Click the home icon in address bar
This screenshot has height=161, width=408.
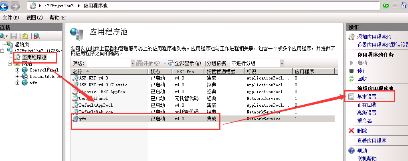[x=405, y=6]
